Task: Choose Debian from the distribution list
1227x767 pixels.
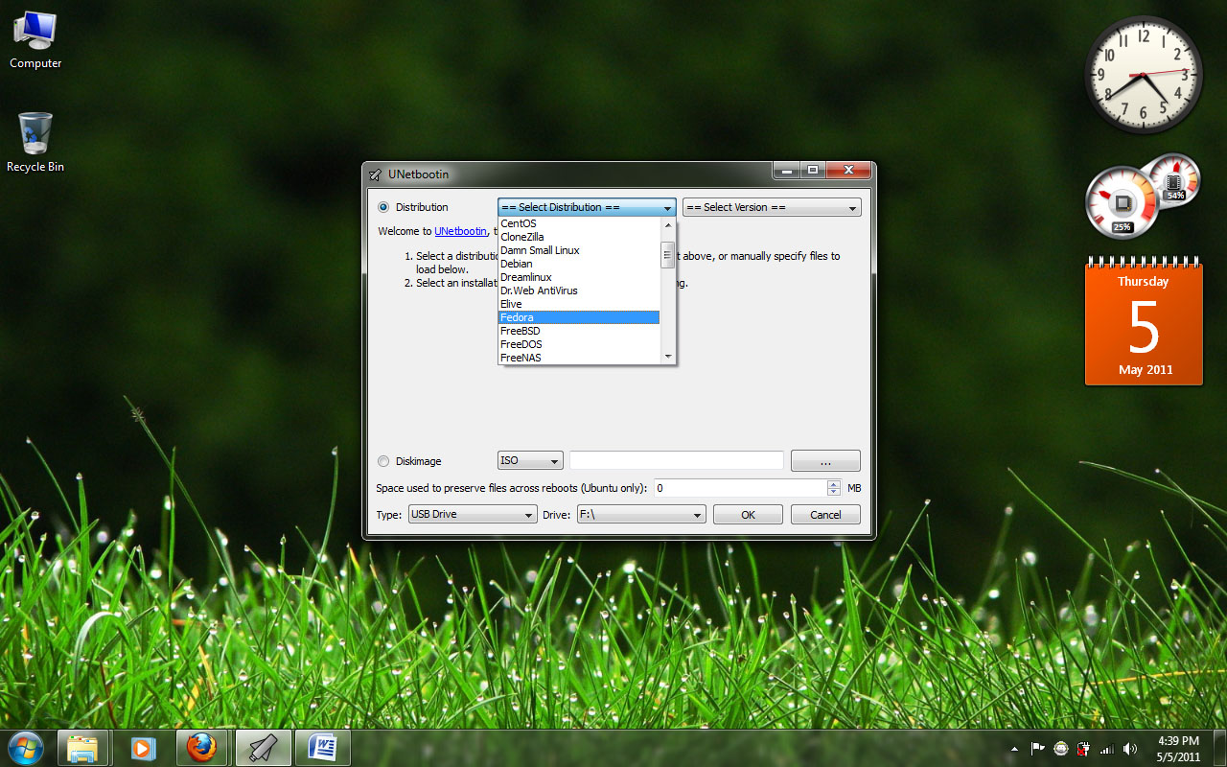Action: point(579,264)
